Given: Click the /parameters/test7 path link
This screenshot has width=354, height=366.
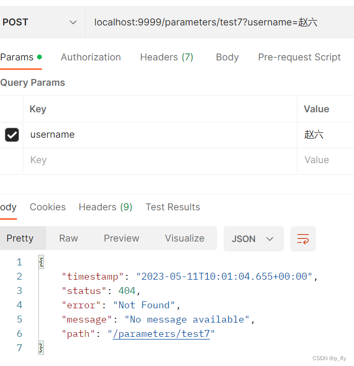Looking at the screenshot, I should (x=161, y=334).
